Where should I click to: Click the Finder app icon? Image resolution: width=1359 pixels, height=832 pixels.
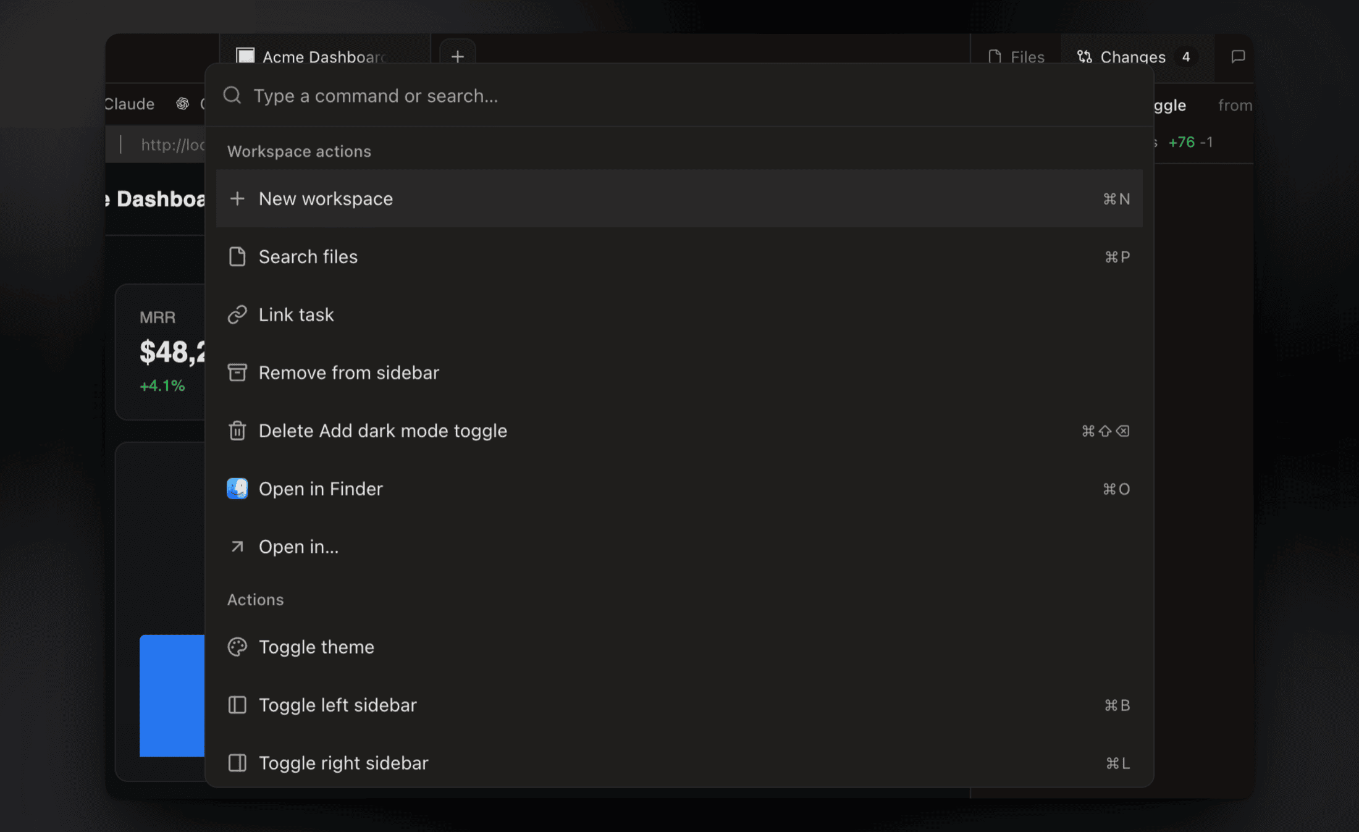tap(237, 489)
